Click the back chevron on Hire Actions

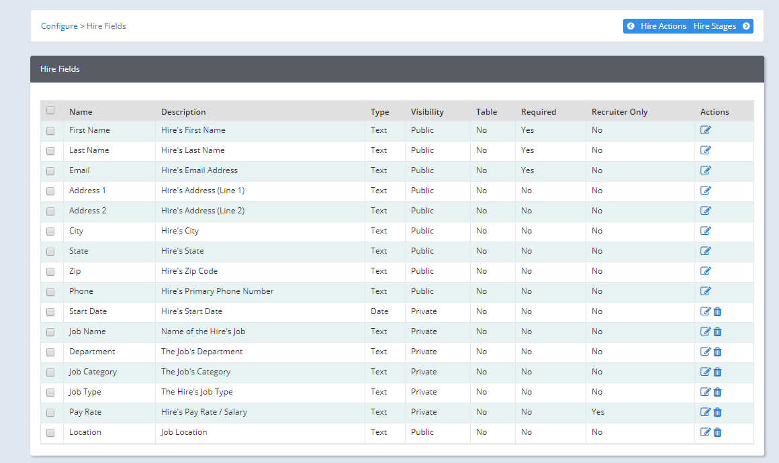point(631,25)
